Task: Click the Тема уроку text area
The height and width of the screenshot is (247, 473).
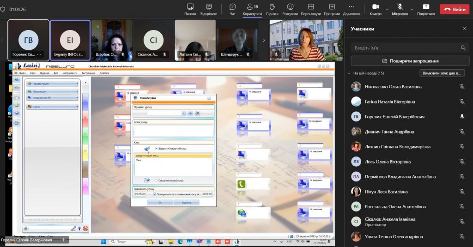Action: (x=173, y=131)
